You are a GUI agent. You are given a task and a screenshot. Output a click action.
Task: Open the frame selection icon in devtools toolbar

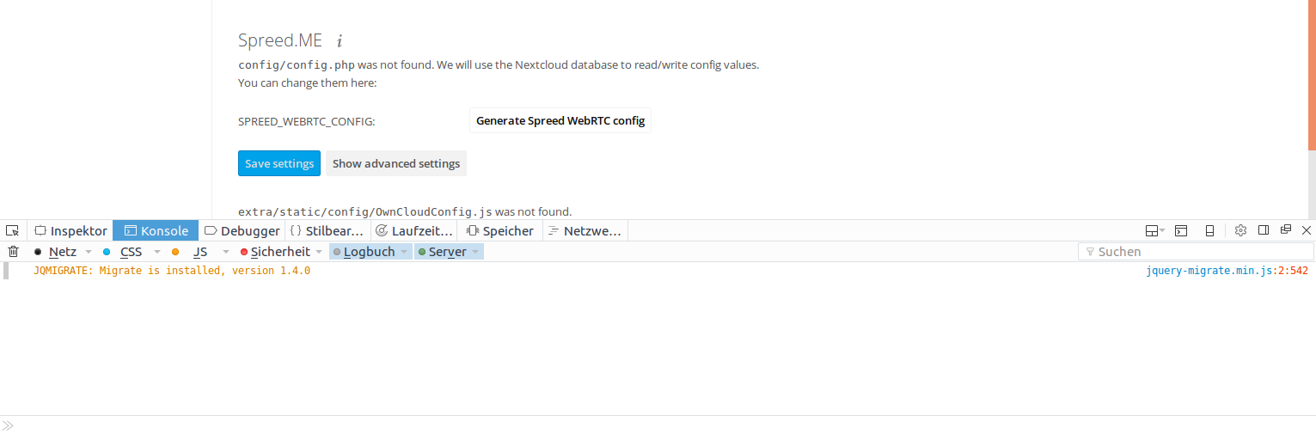(1154, 230)
